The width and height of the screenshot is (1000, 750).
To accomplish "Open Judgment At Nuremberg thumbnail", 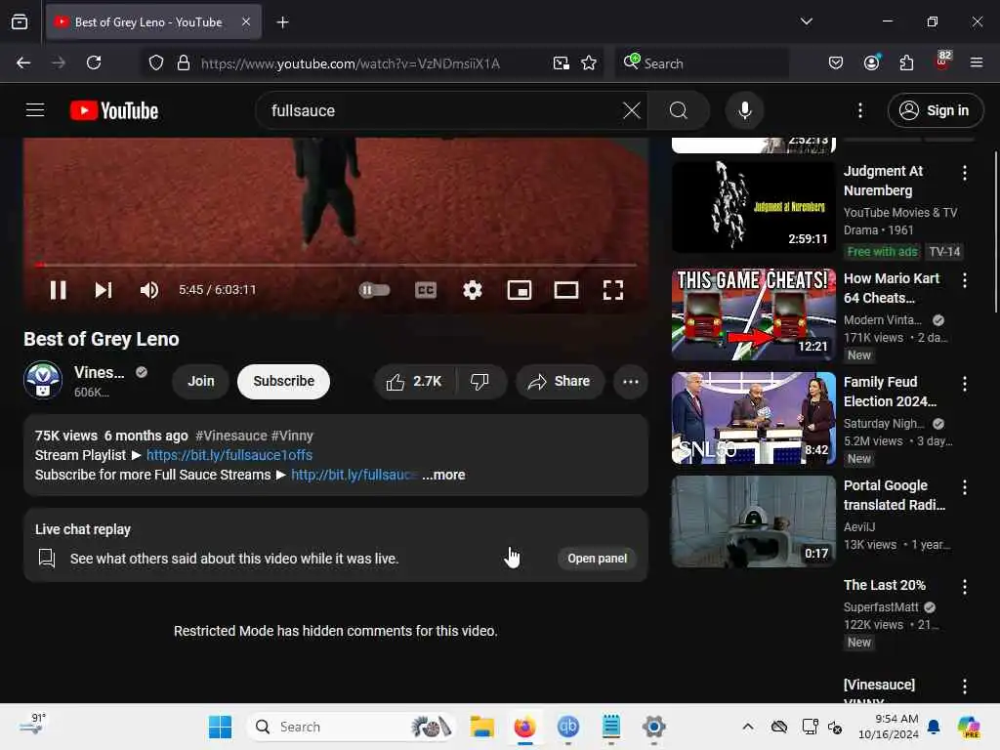I will coord(753,207).
